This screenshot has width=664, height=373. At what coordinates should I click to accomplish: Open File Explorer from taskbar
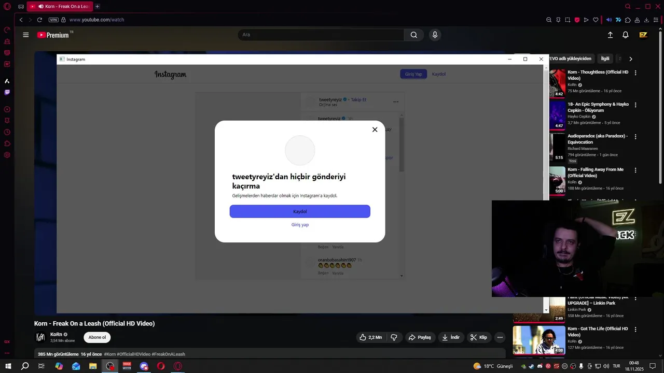pyautogui.click(x=93, y=366)
